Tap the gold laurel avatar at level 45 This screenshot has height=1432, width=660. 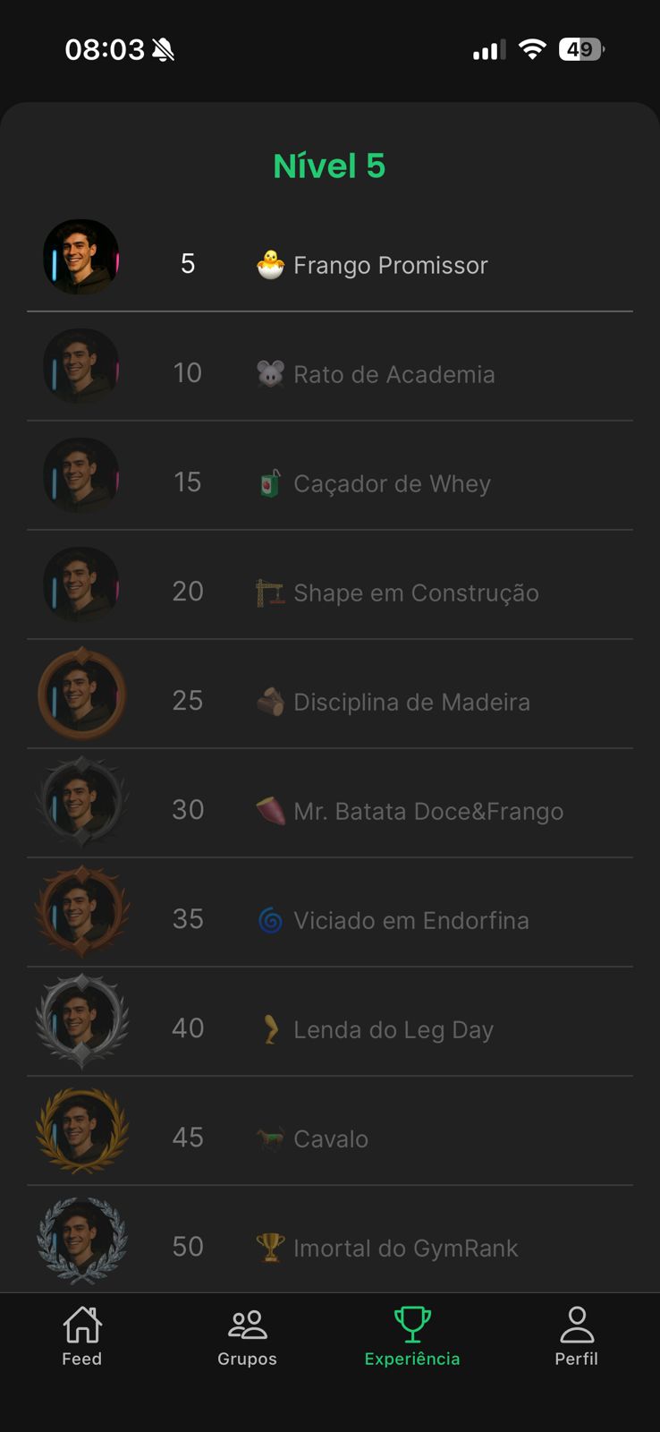[x=81, y=1130]
